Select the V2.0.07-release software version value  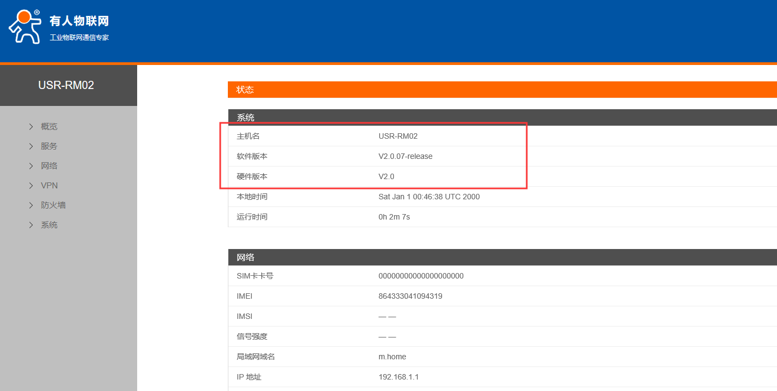click(x=405, y=156)
